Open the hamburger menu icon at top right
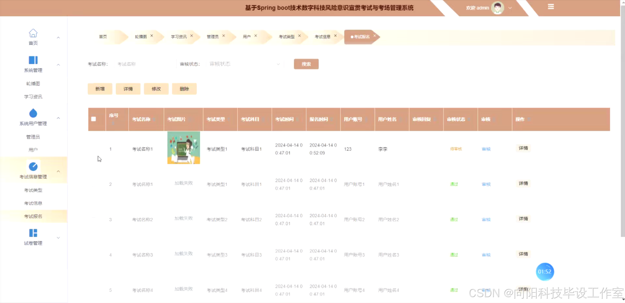 pyautogui.click(x=551, y=7)
